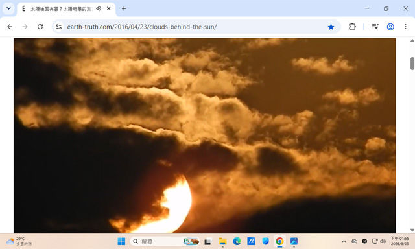Expand the hidden tray icons chevron
The width and height of the screenshot is (415, 249).
click(344, 241)
